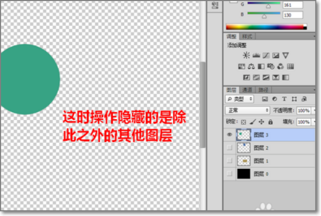Open the 不透明度 opacity slider arrow
This screenshot has height=216, width=321.
[314, 111]
